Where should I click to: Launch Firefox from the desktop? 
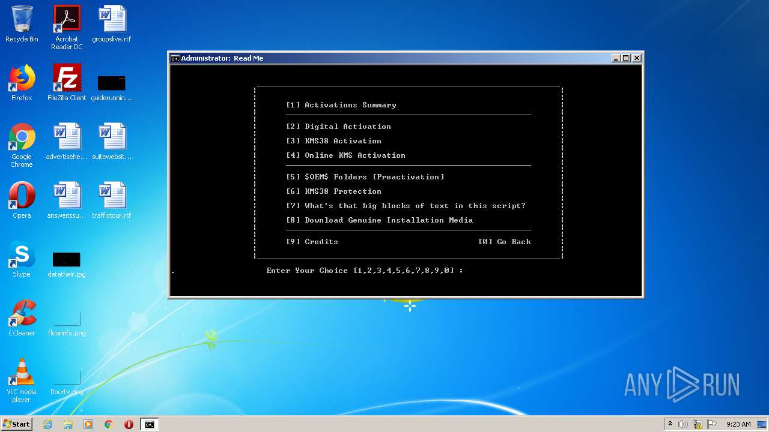point(22,83)
